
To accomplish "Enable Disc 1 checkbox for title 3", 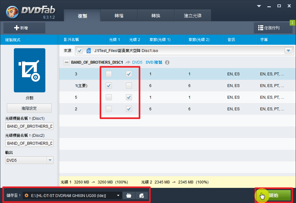I will click(x=109, y=74).
